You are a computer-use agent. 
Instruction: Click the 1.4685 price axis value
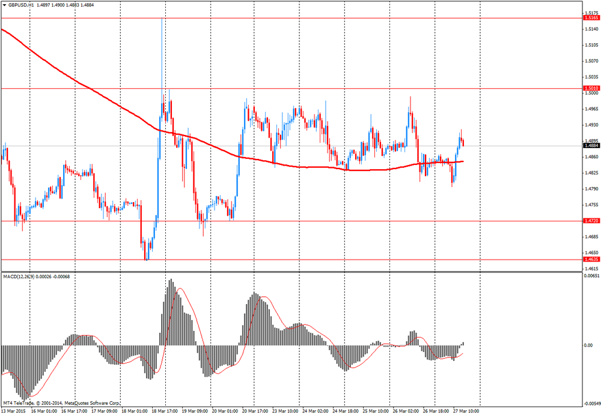pos(591,237)
